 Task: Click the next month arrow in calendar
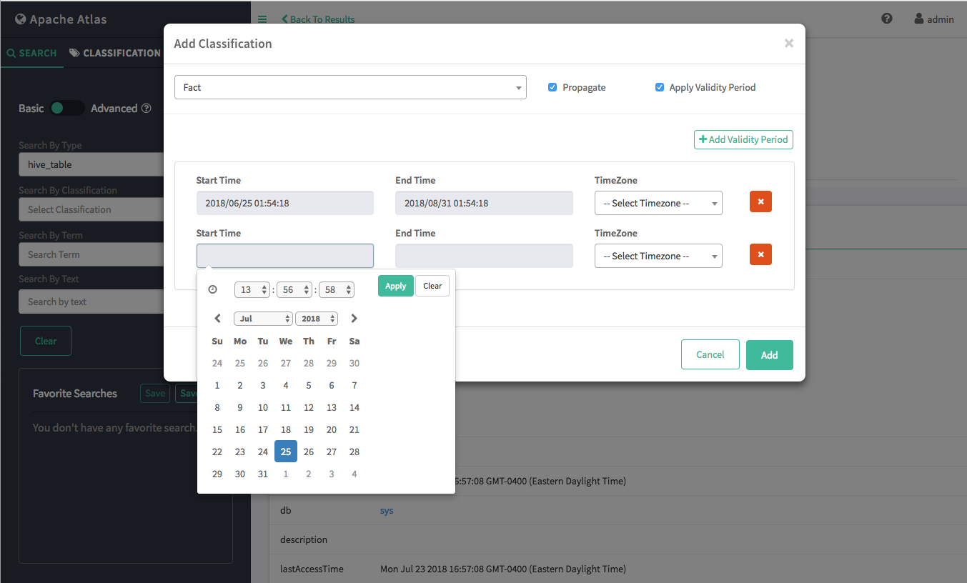pyautogui.click(x=354, y=319)
